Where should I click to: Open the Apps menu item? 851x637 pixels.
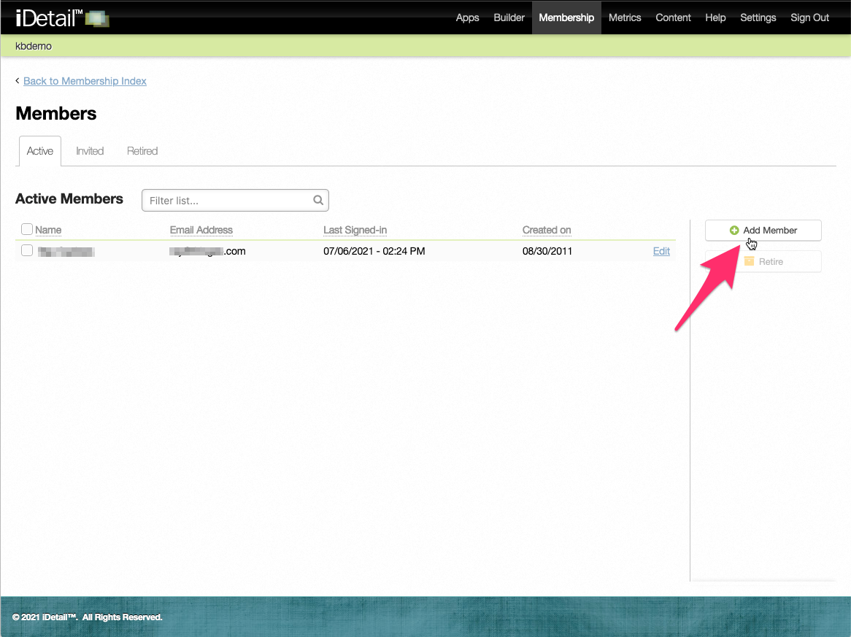pos(467,18)
